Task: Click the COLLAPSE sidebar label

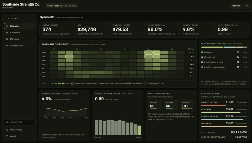Action: tap(13, 19)
